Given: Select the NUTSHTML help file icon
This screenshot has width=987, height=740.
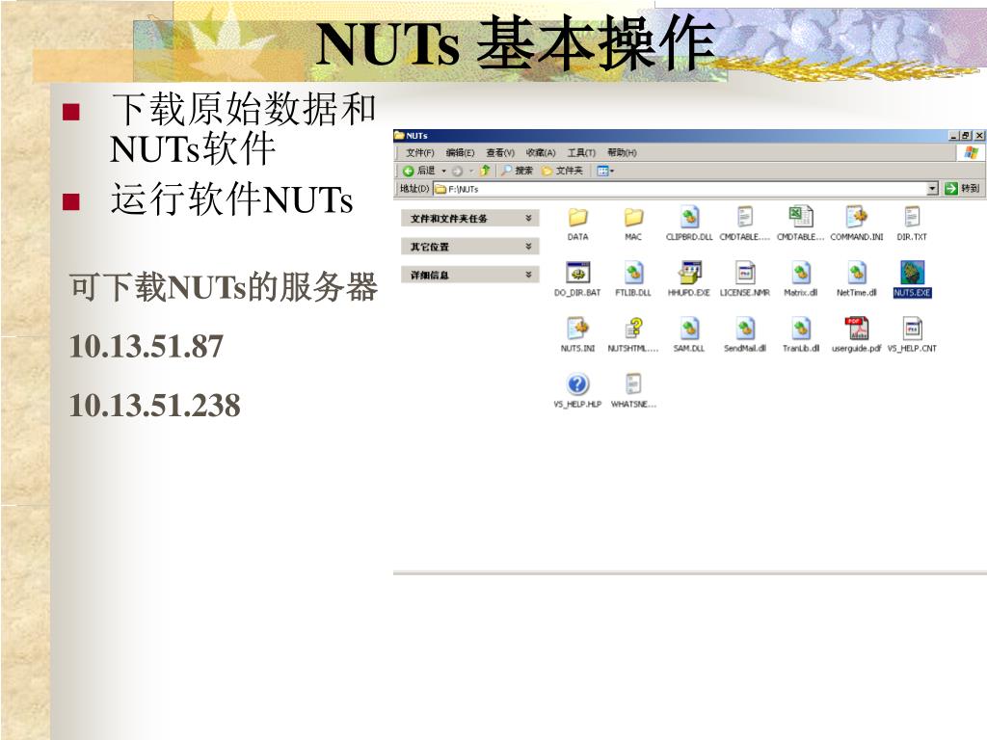Looking at the screenshot, I should 633,329.
